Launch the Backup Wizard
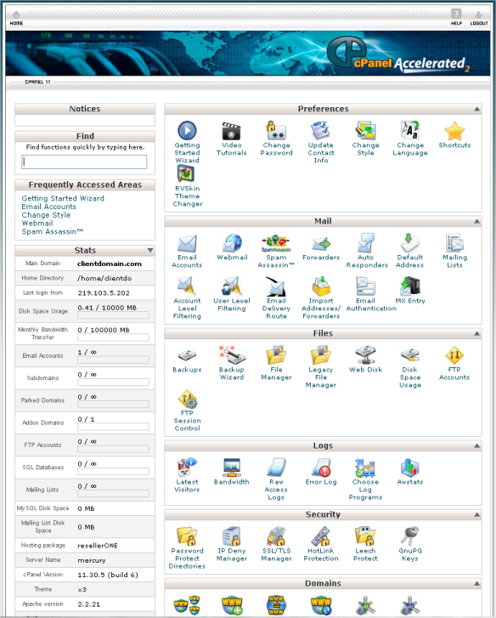The width and height of the screenshot is (496, 618). point(232,354)
